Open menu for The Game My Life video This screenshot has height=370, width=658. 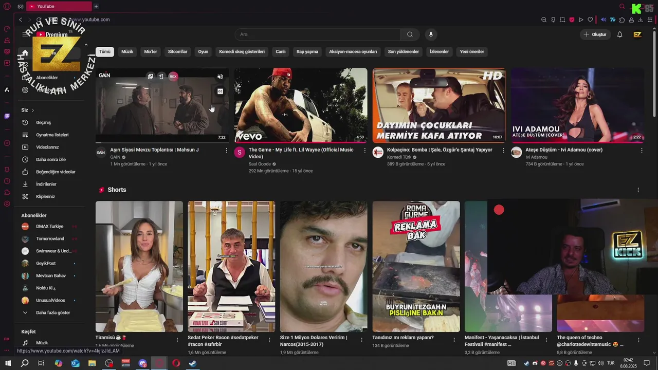click(x=365, y=150)
